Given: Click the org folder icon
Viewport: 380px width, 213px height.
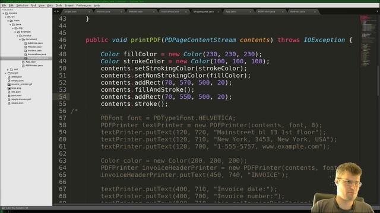Looking at the screenshot, I should (x=16, y=28).
